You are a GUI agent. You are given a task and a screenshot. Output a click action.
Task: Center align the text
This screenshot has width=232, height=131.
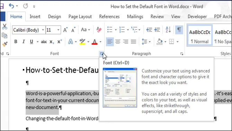(118, 42)
